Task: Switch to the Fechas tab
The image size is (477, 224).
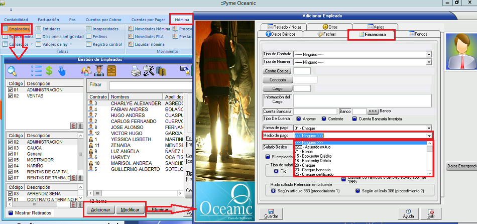Action: pos(326,34)
